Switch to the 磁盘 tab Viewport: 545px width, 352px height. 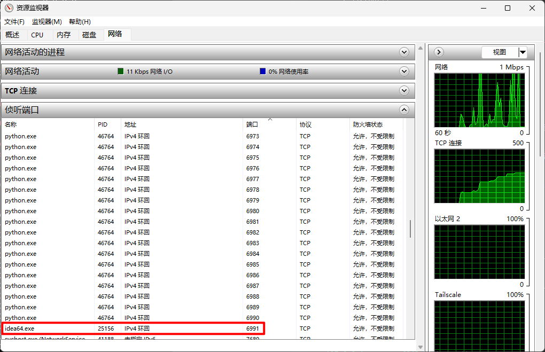(x=89, y=35)
